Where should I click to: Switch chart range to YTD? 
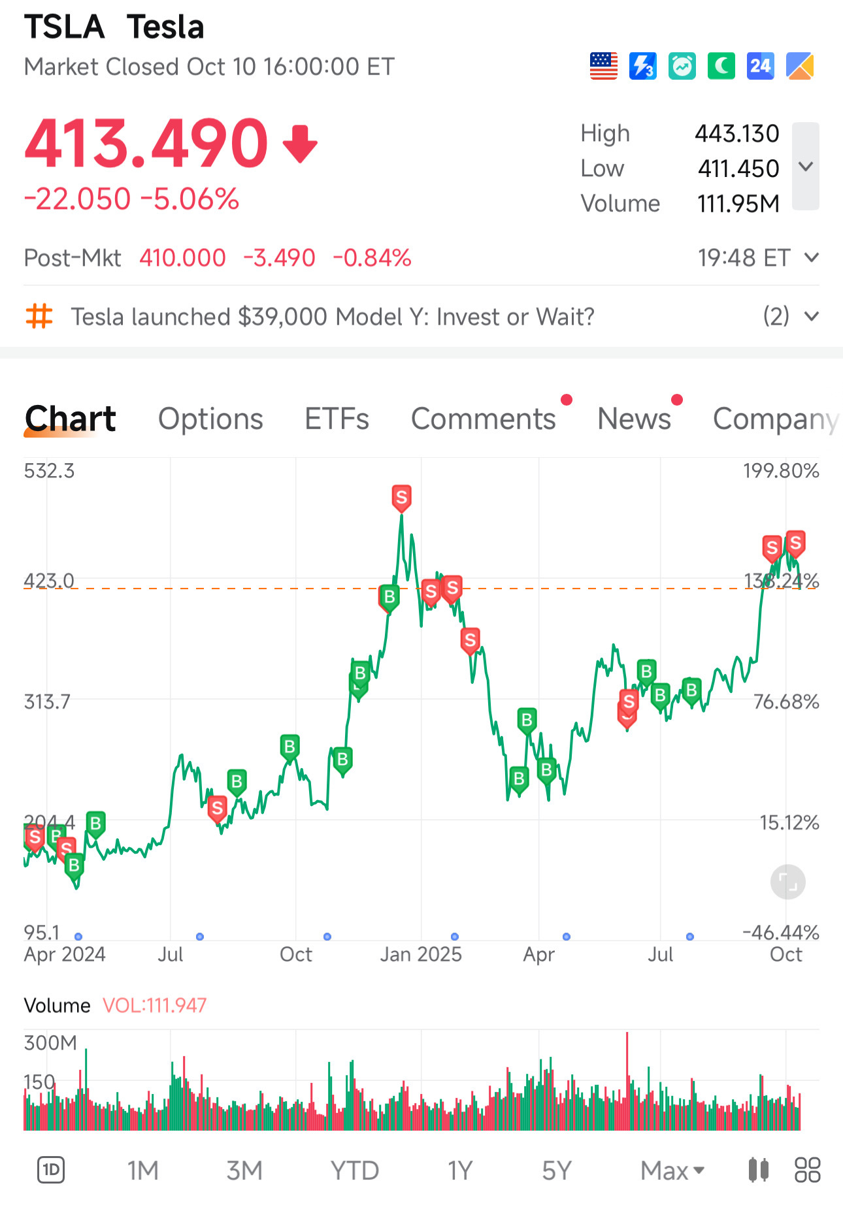[x=354, y=1170]
